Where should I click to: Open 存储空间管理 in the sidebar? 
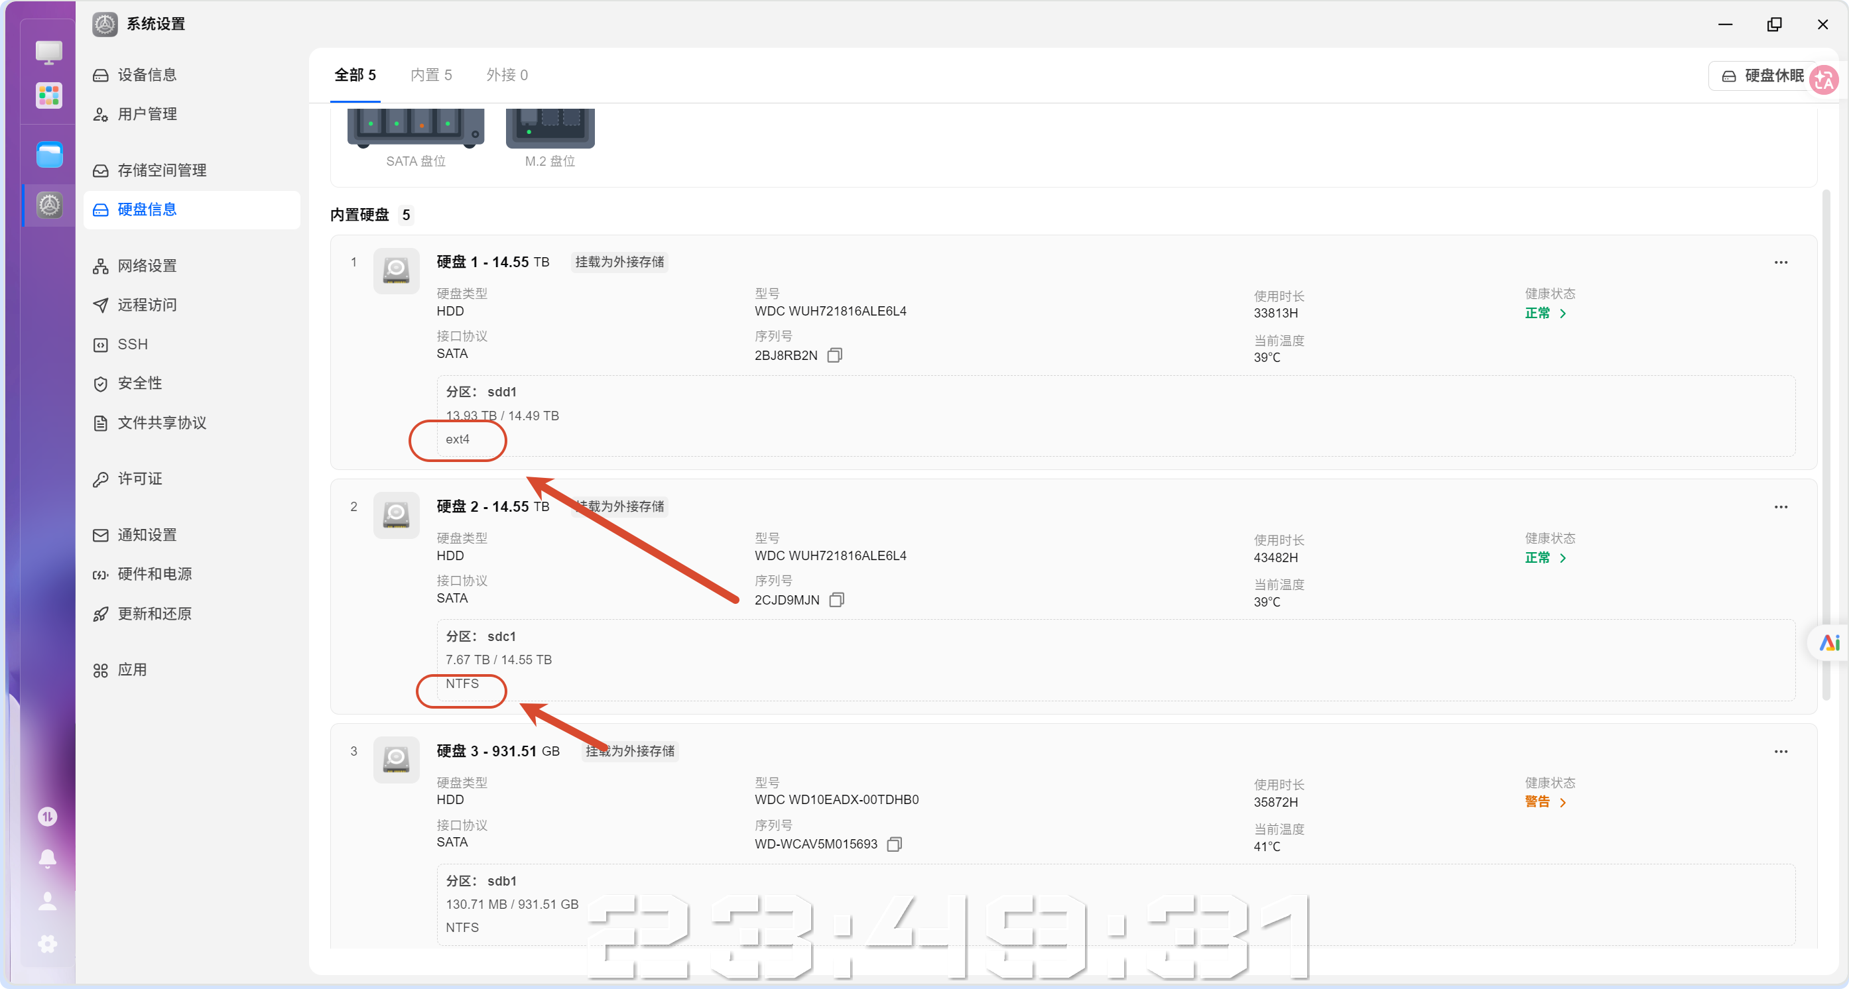point(192,170)
